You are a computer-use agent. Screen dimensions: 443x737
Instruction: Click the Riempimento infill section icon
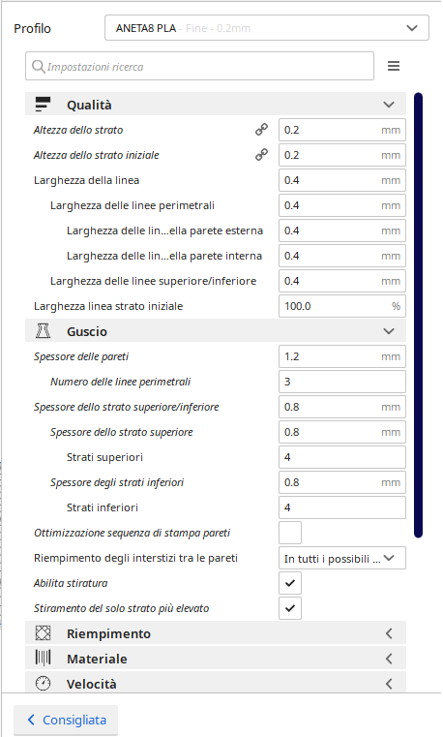click(x=44, y=633)
